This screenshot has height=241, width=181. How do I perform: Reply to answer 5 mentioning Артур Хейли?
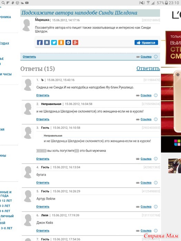pos(43,207)
